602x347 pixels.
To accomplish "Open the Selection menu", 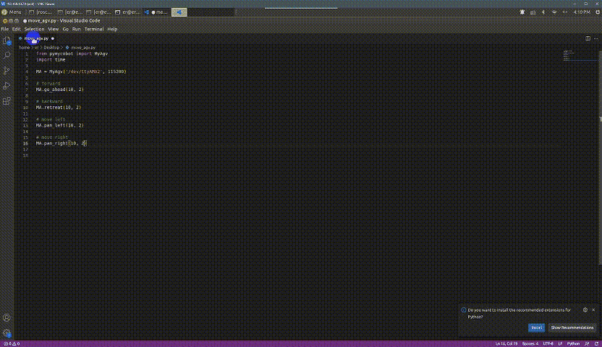I will point(34,29).
